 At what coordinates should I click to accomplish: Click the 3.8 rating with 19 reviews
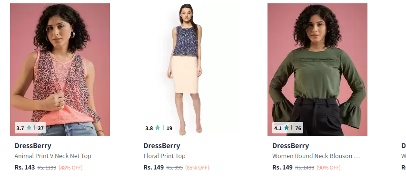tap(158, 128)
